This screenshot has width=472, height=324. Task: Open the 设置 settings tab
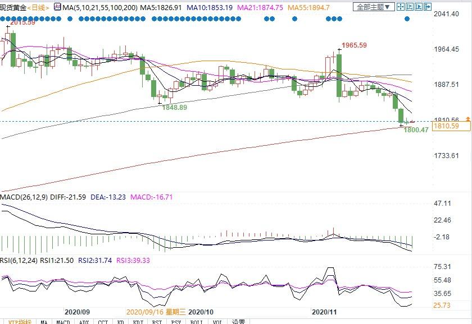238,322
